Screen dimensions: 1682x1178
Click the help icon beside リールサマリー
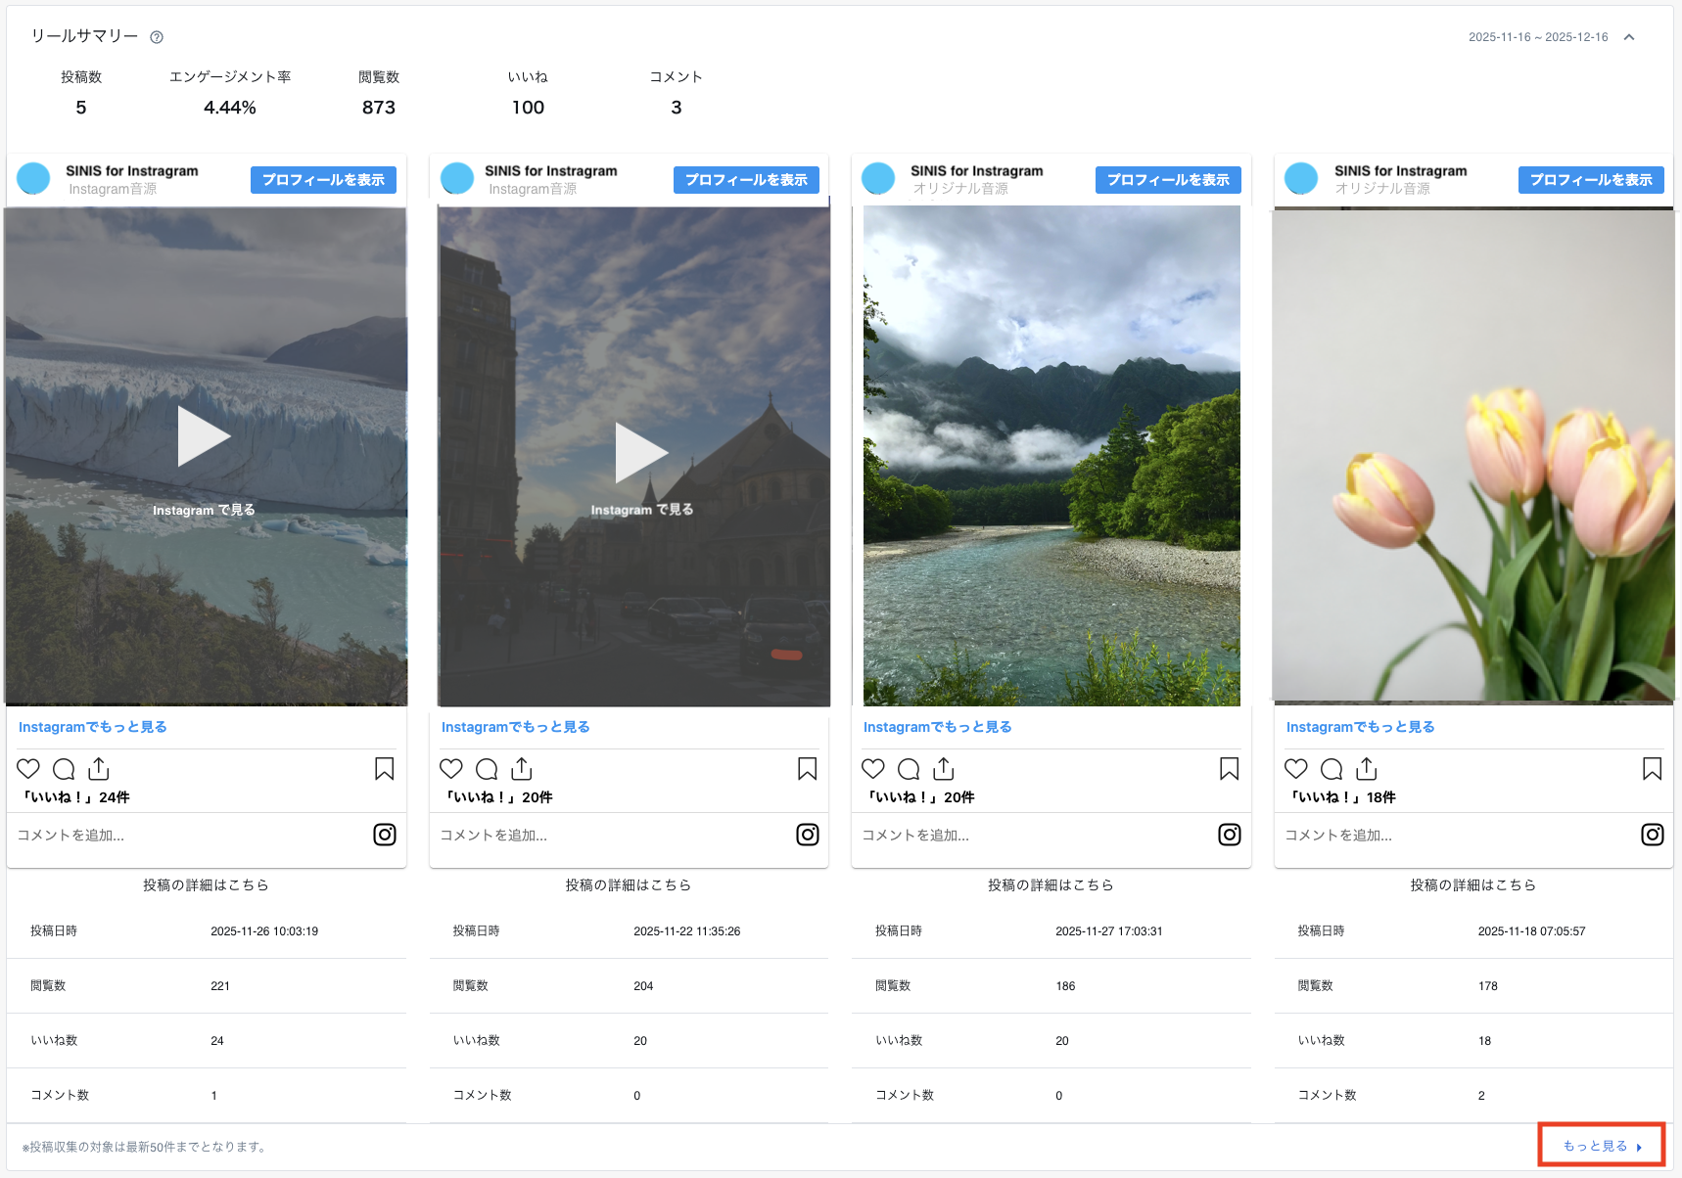[157, 37]
